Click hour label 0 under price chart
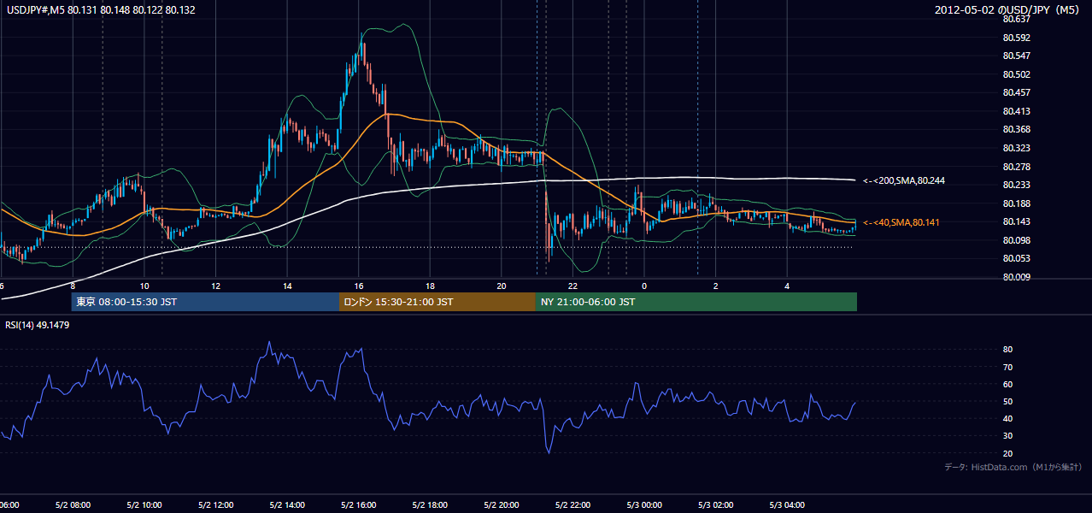Image resolution: width=1092 pixels, height=513 pixels. tap(644, 286)
